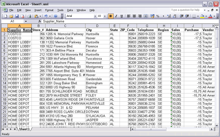Open the Data menu
This screenshot has height=137, width=220.
[70, 10]
